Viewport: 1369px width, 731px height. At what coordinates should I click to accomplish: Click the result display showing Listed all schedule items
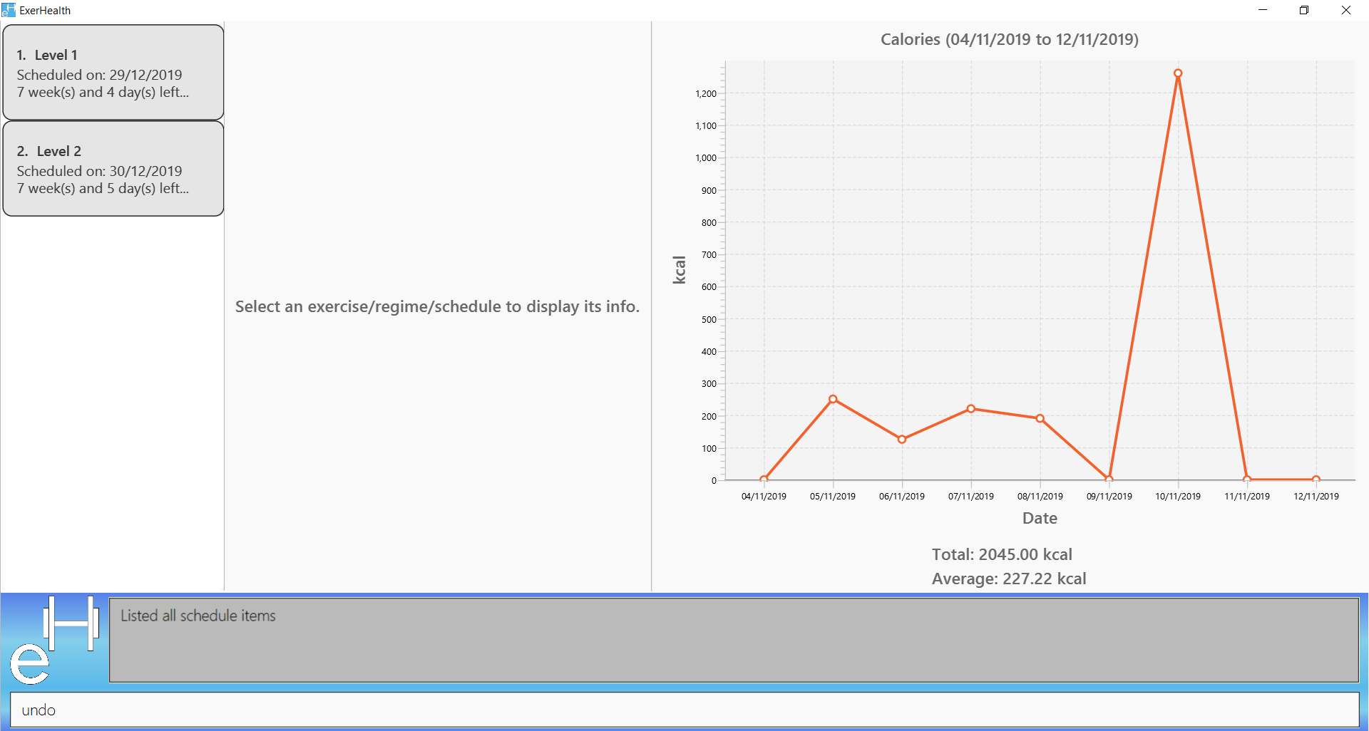pos(734,640)
